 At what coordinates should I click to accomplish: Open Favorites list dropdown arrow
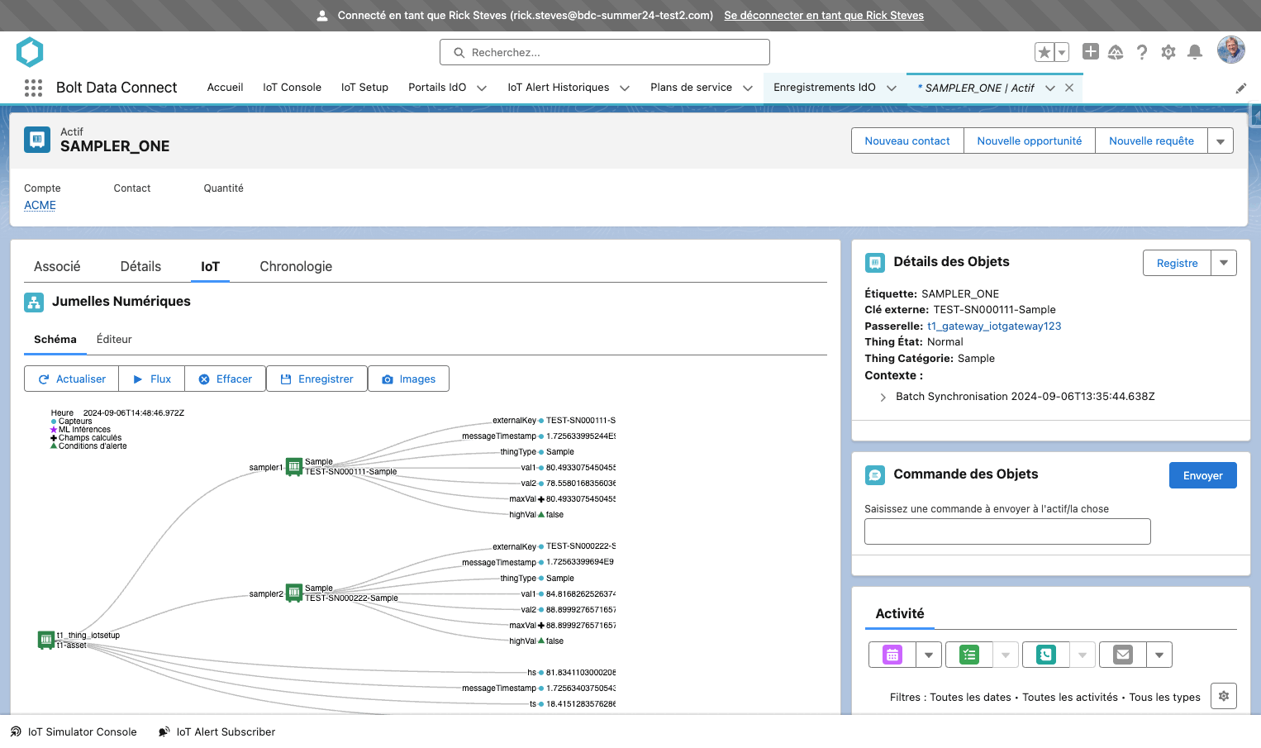click(1062, 52)
